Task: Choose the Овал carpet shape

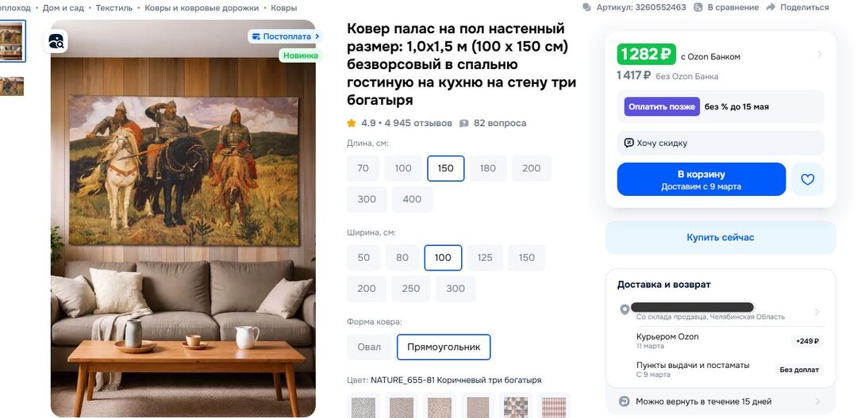Action: 369,347
